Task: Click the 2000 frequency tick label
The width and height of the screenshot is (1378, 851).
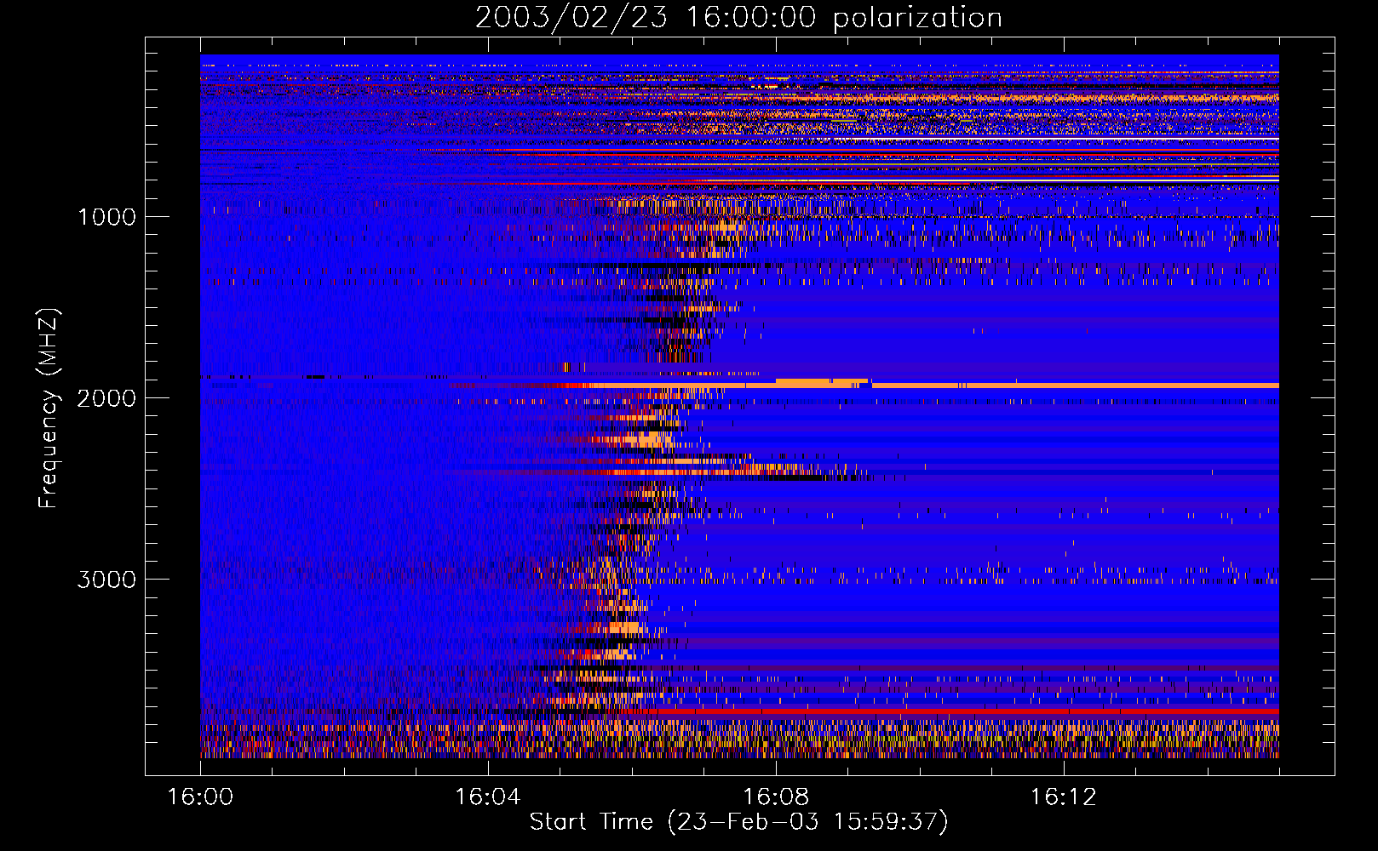Action: pos(106,398)
